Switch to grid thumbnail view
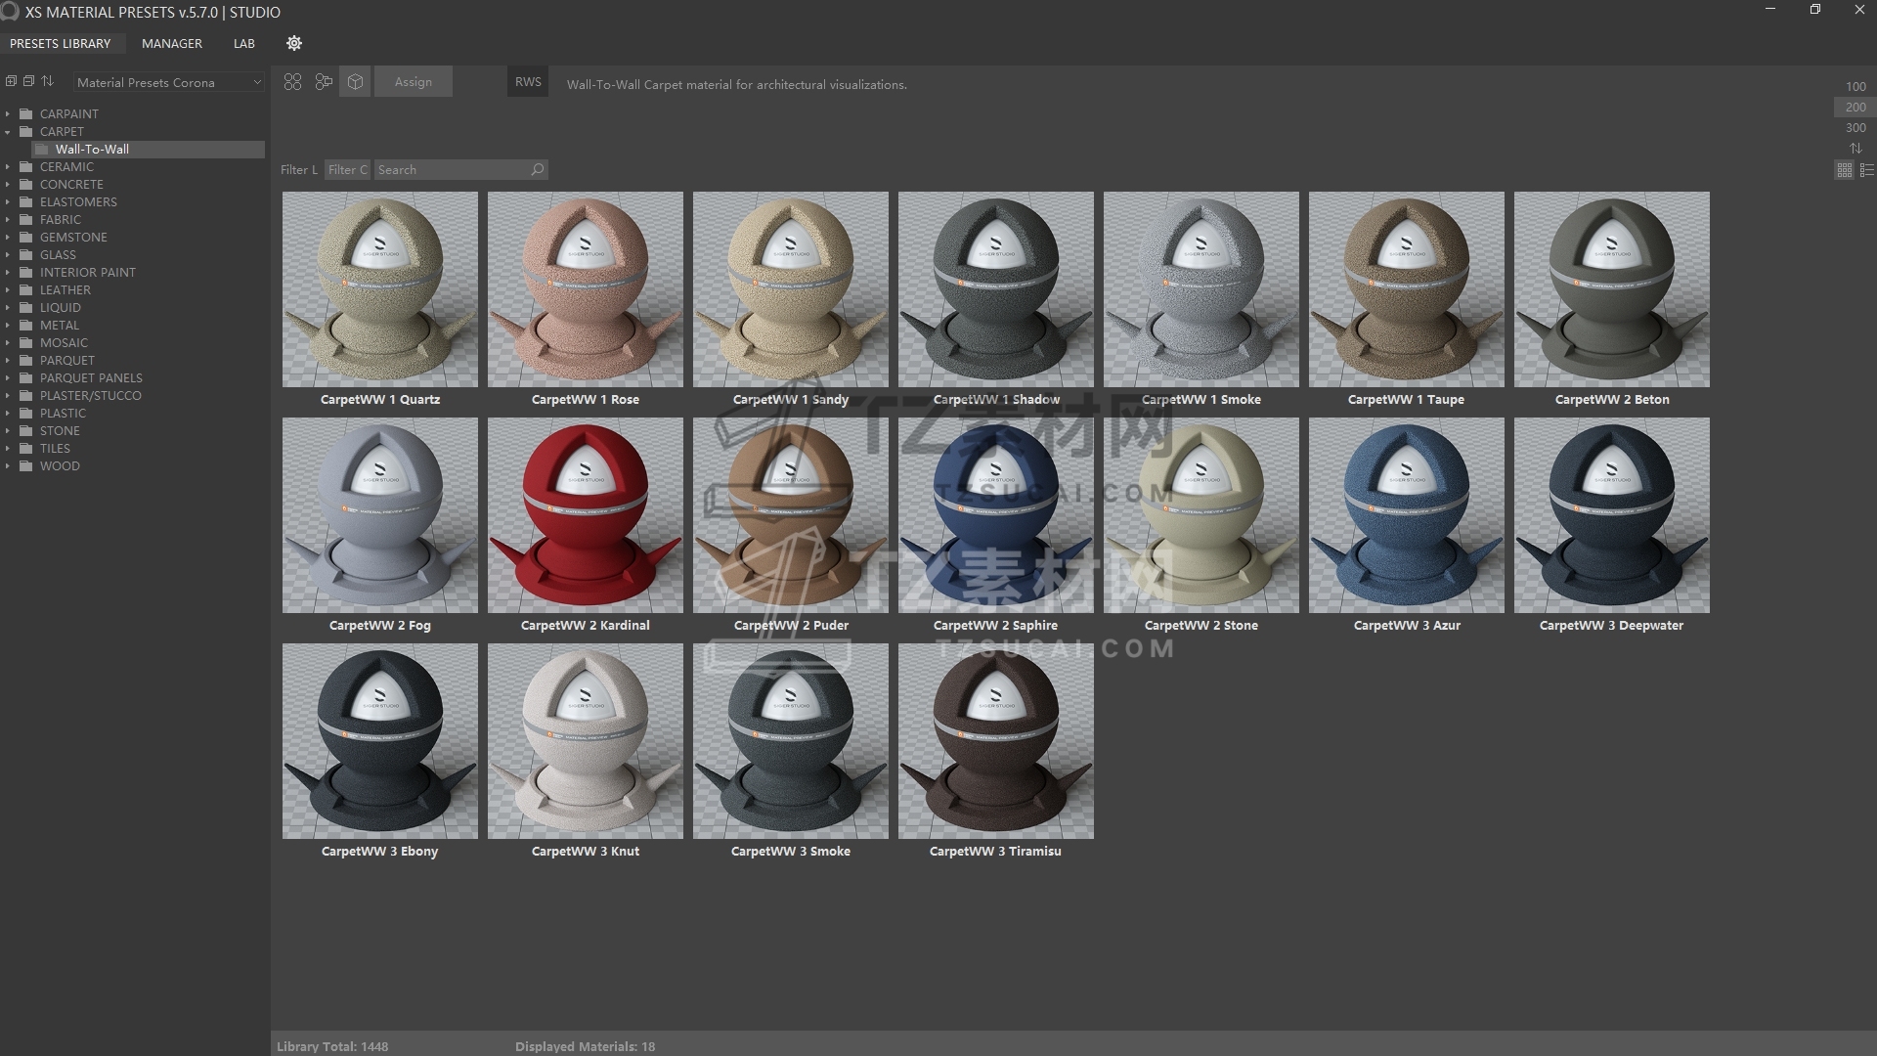Image resolution: width=1877 pixels, height=1056 pixels. pos(1845,170)
